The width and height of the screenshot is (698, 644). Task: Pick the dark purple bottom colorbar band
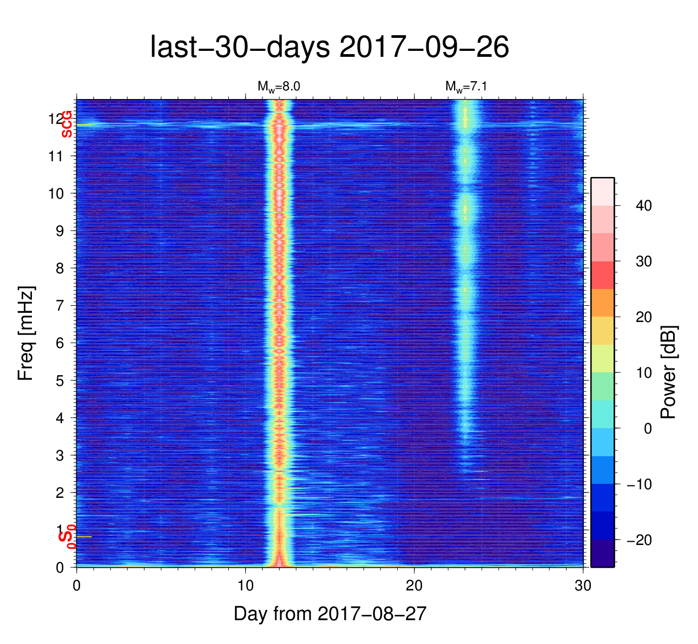click(602, 553)
